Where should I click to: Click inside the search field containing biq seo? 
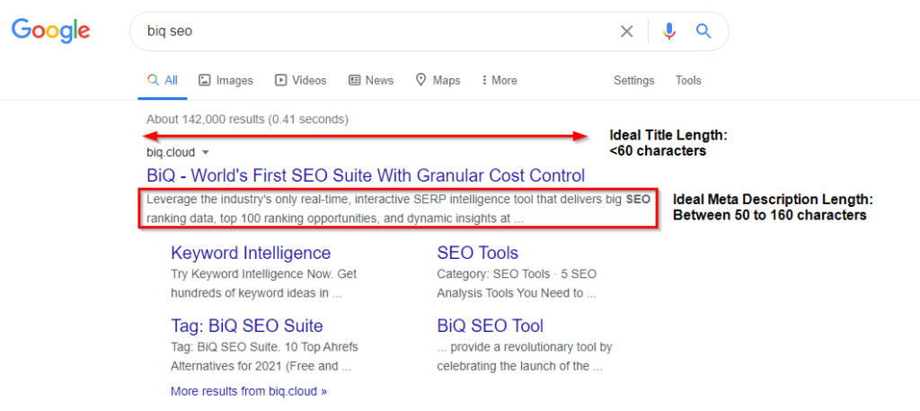pyautogui.click(x=359, y=31)
